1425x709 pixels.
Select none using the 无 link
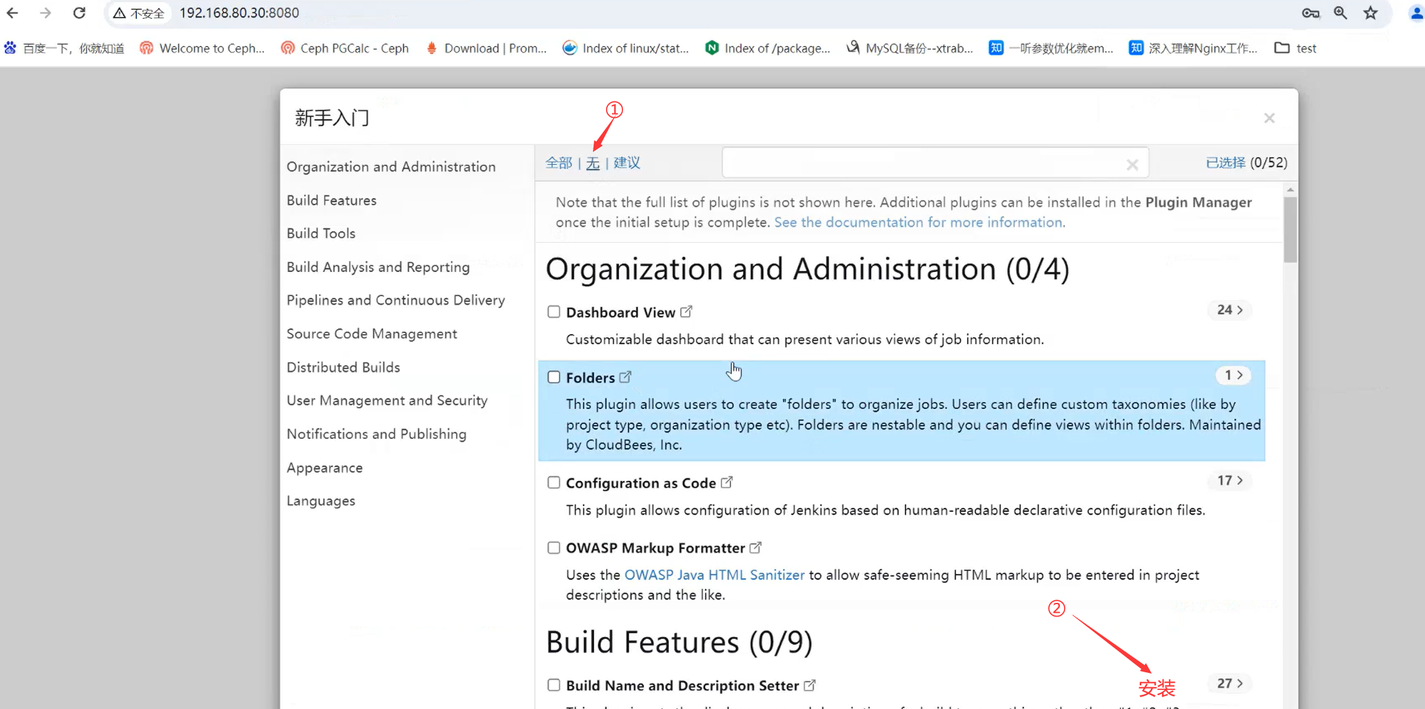(x=592, y=163)
